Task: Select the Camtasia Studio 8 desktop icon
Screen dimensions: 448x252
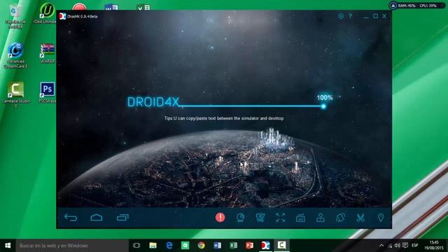Action: pos(15,94)
